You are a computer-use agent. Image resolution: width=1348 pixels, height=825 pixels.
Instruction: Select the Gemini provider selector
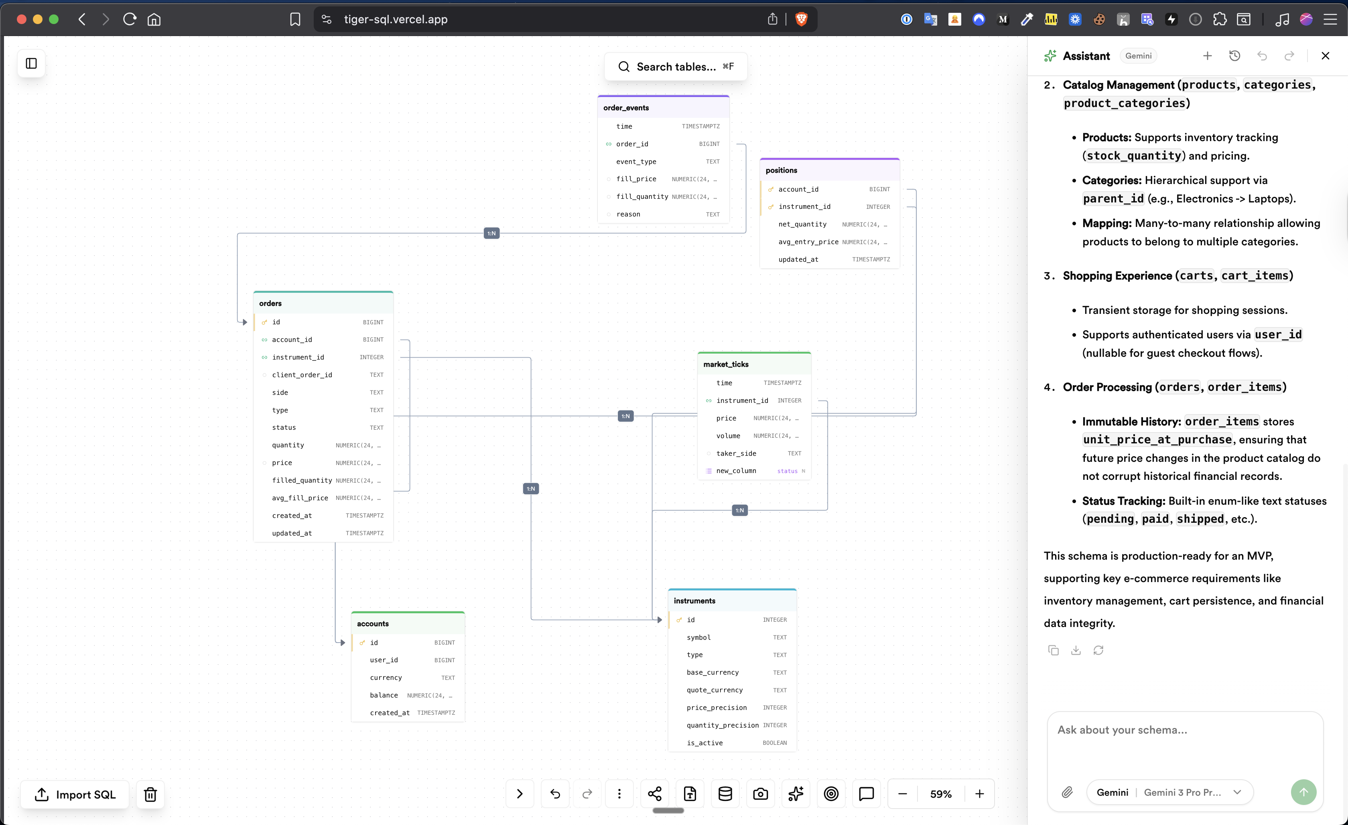coord(1112,792)
